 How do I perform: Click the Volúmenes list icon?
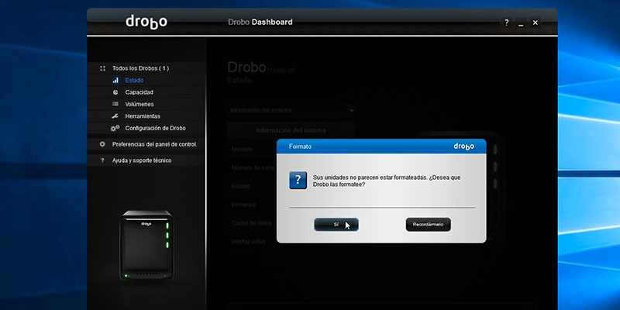tap(115, 104)
